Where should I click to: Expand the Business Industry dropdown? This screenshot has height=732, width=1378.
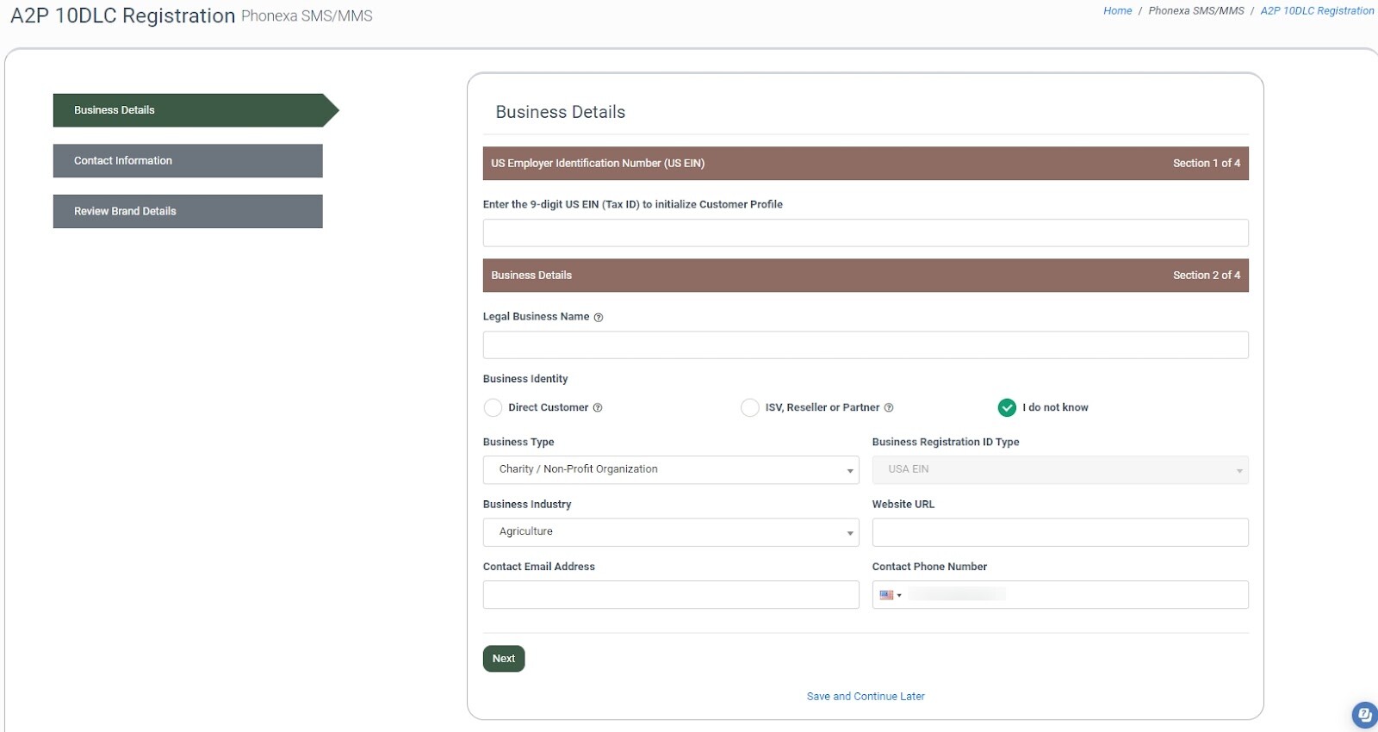[671, 532]
